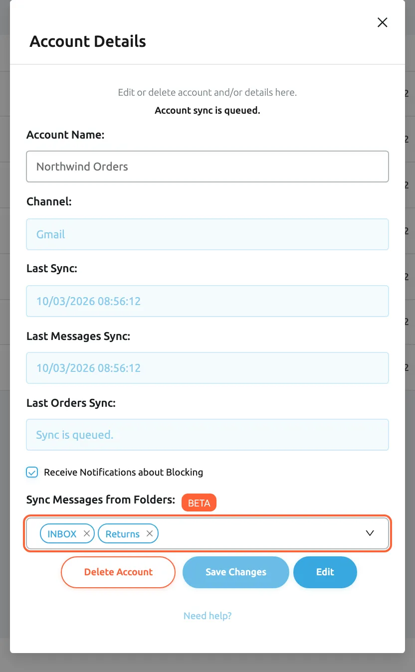Click the 'Account Details' heading
Screen dimensions: 415x672
coord(88,41)
